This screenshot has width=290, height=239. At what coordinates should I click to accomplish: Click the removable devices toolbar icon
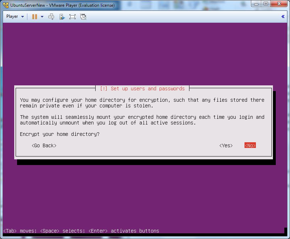point(62,17)
